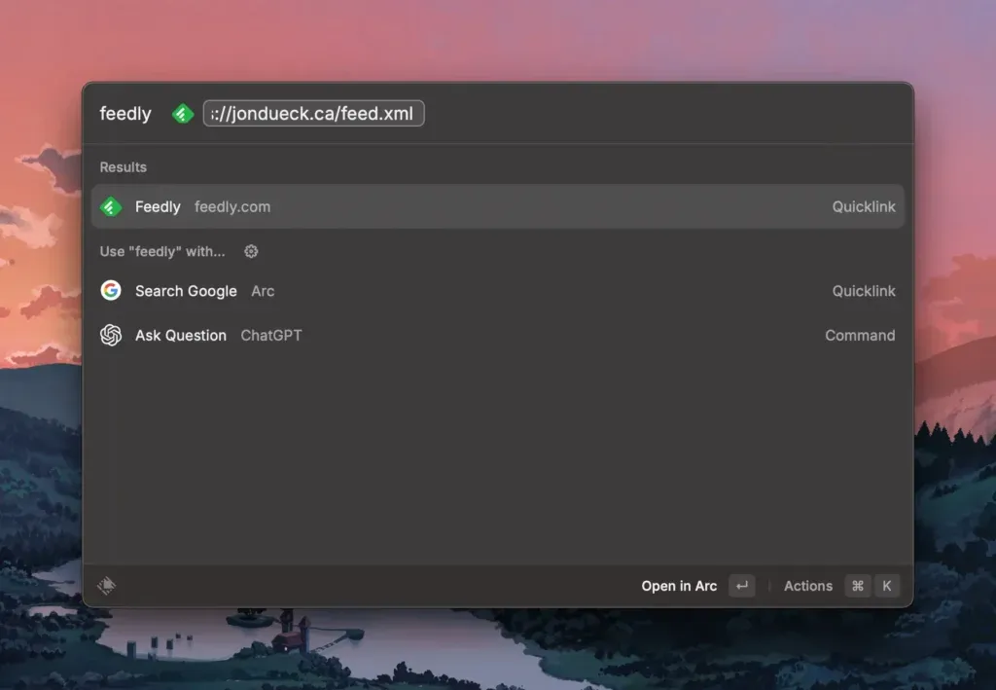Image resolution: width=996 pixels, height=690 pixels.
Task: Click "Quicklink" label in Feedly row
Action: [x=864, y=207]
